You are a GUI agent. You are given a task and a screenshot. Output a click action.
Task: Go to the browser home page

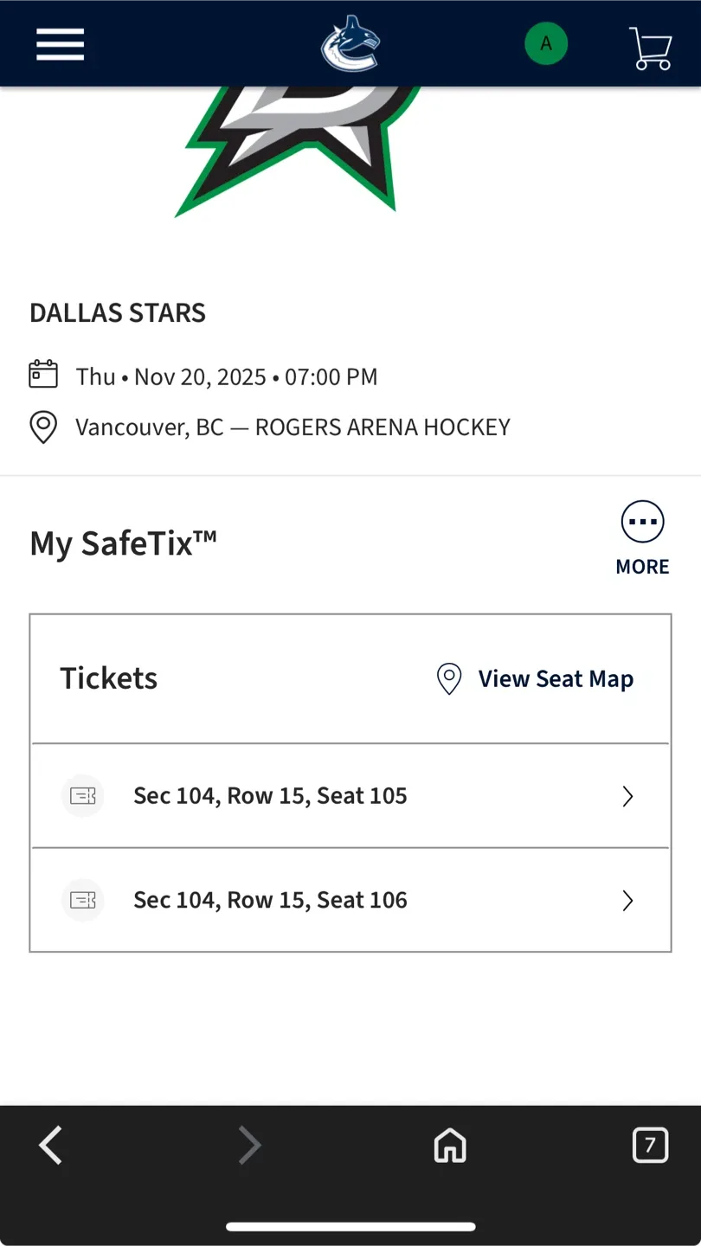click(450, 1146)
